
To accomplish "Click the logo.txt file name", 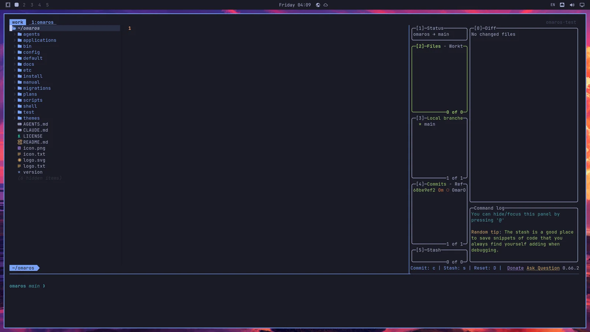I will tap(34, 166).
